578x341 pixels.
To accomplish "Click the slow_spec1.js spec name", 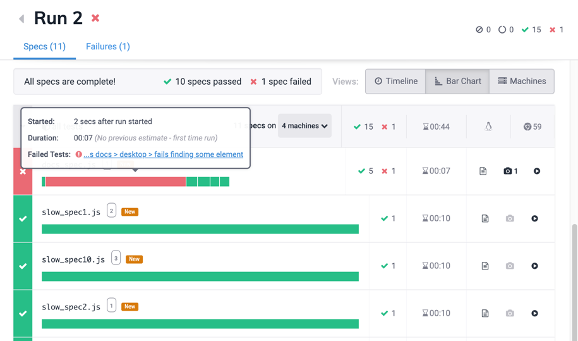I will pos(71,212).
